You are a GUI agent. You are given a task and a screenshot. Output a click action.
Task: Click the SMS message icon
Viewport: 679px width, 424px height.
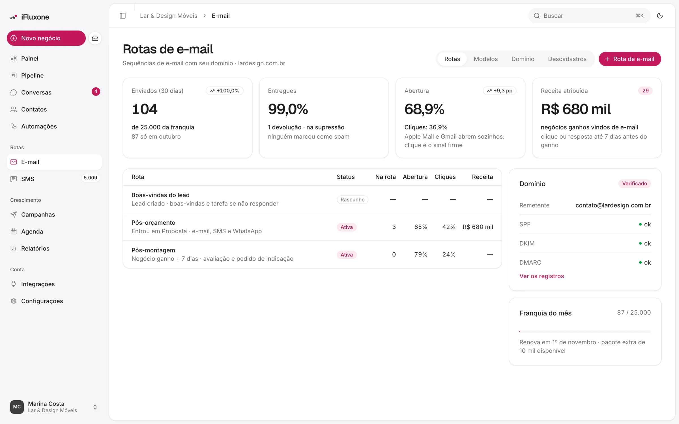[x=14, y=179]
